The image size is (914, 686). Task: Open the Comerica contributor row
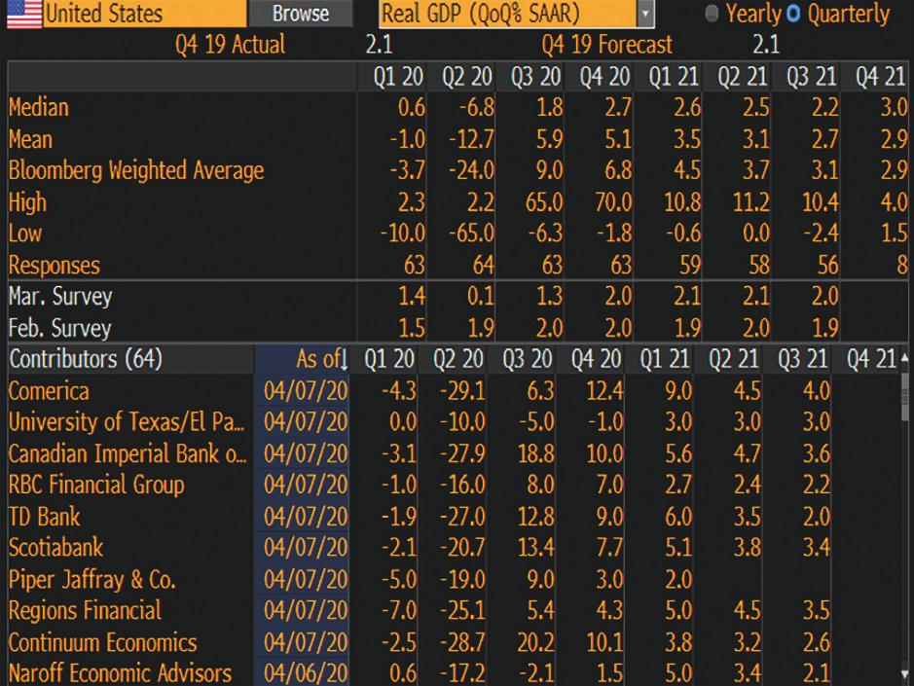49,391
